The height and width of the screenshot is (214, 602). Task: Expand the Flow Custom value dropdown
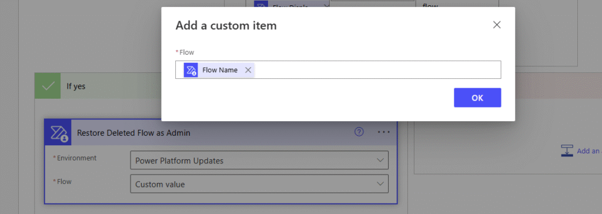click(x=380, y=184)
